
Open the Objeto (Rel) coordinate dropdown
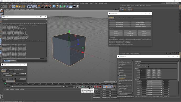[x=97, y=98]
